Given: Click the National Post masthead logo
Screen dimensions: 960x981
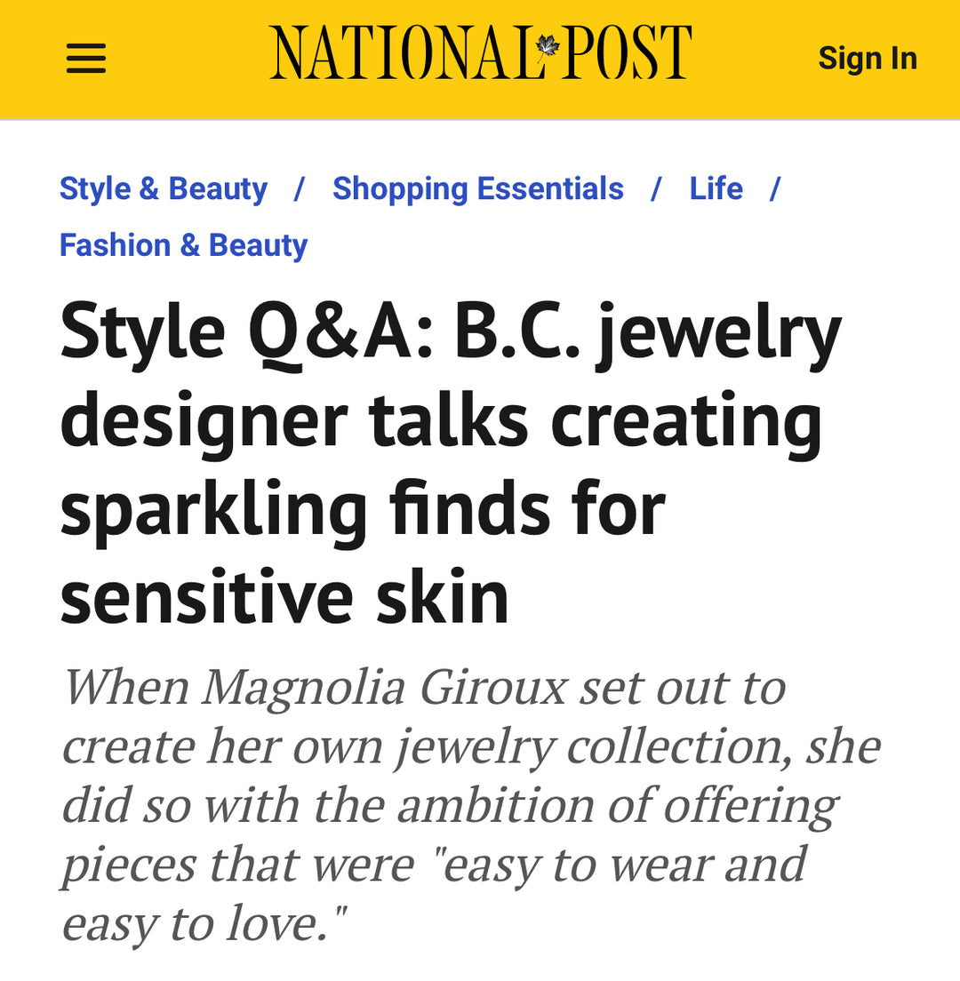Looking at the screenshot, I should (x=480, y=53).
